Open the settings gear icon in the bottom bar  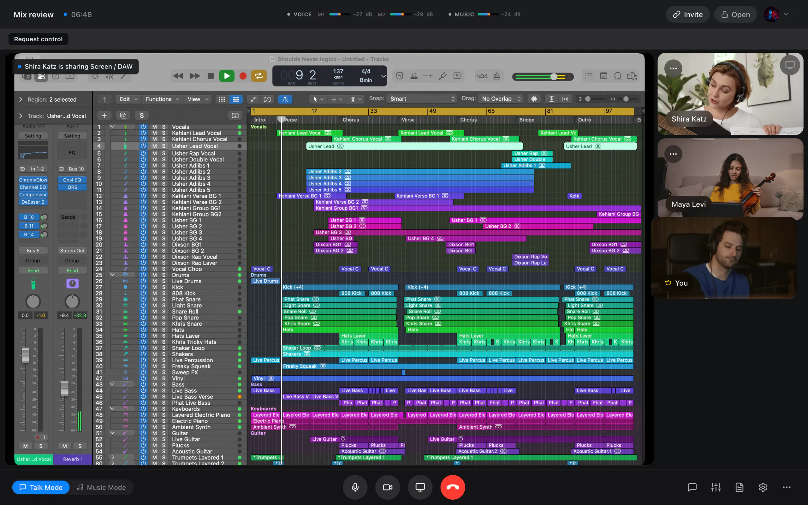763,487
